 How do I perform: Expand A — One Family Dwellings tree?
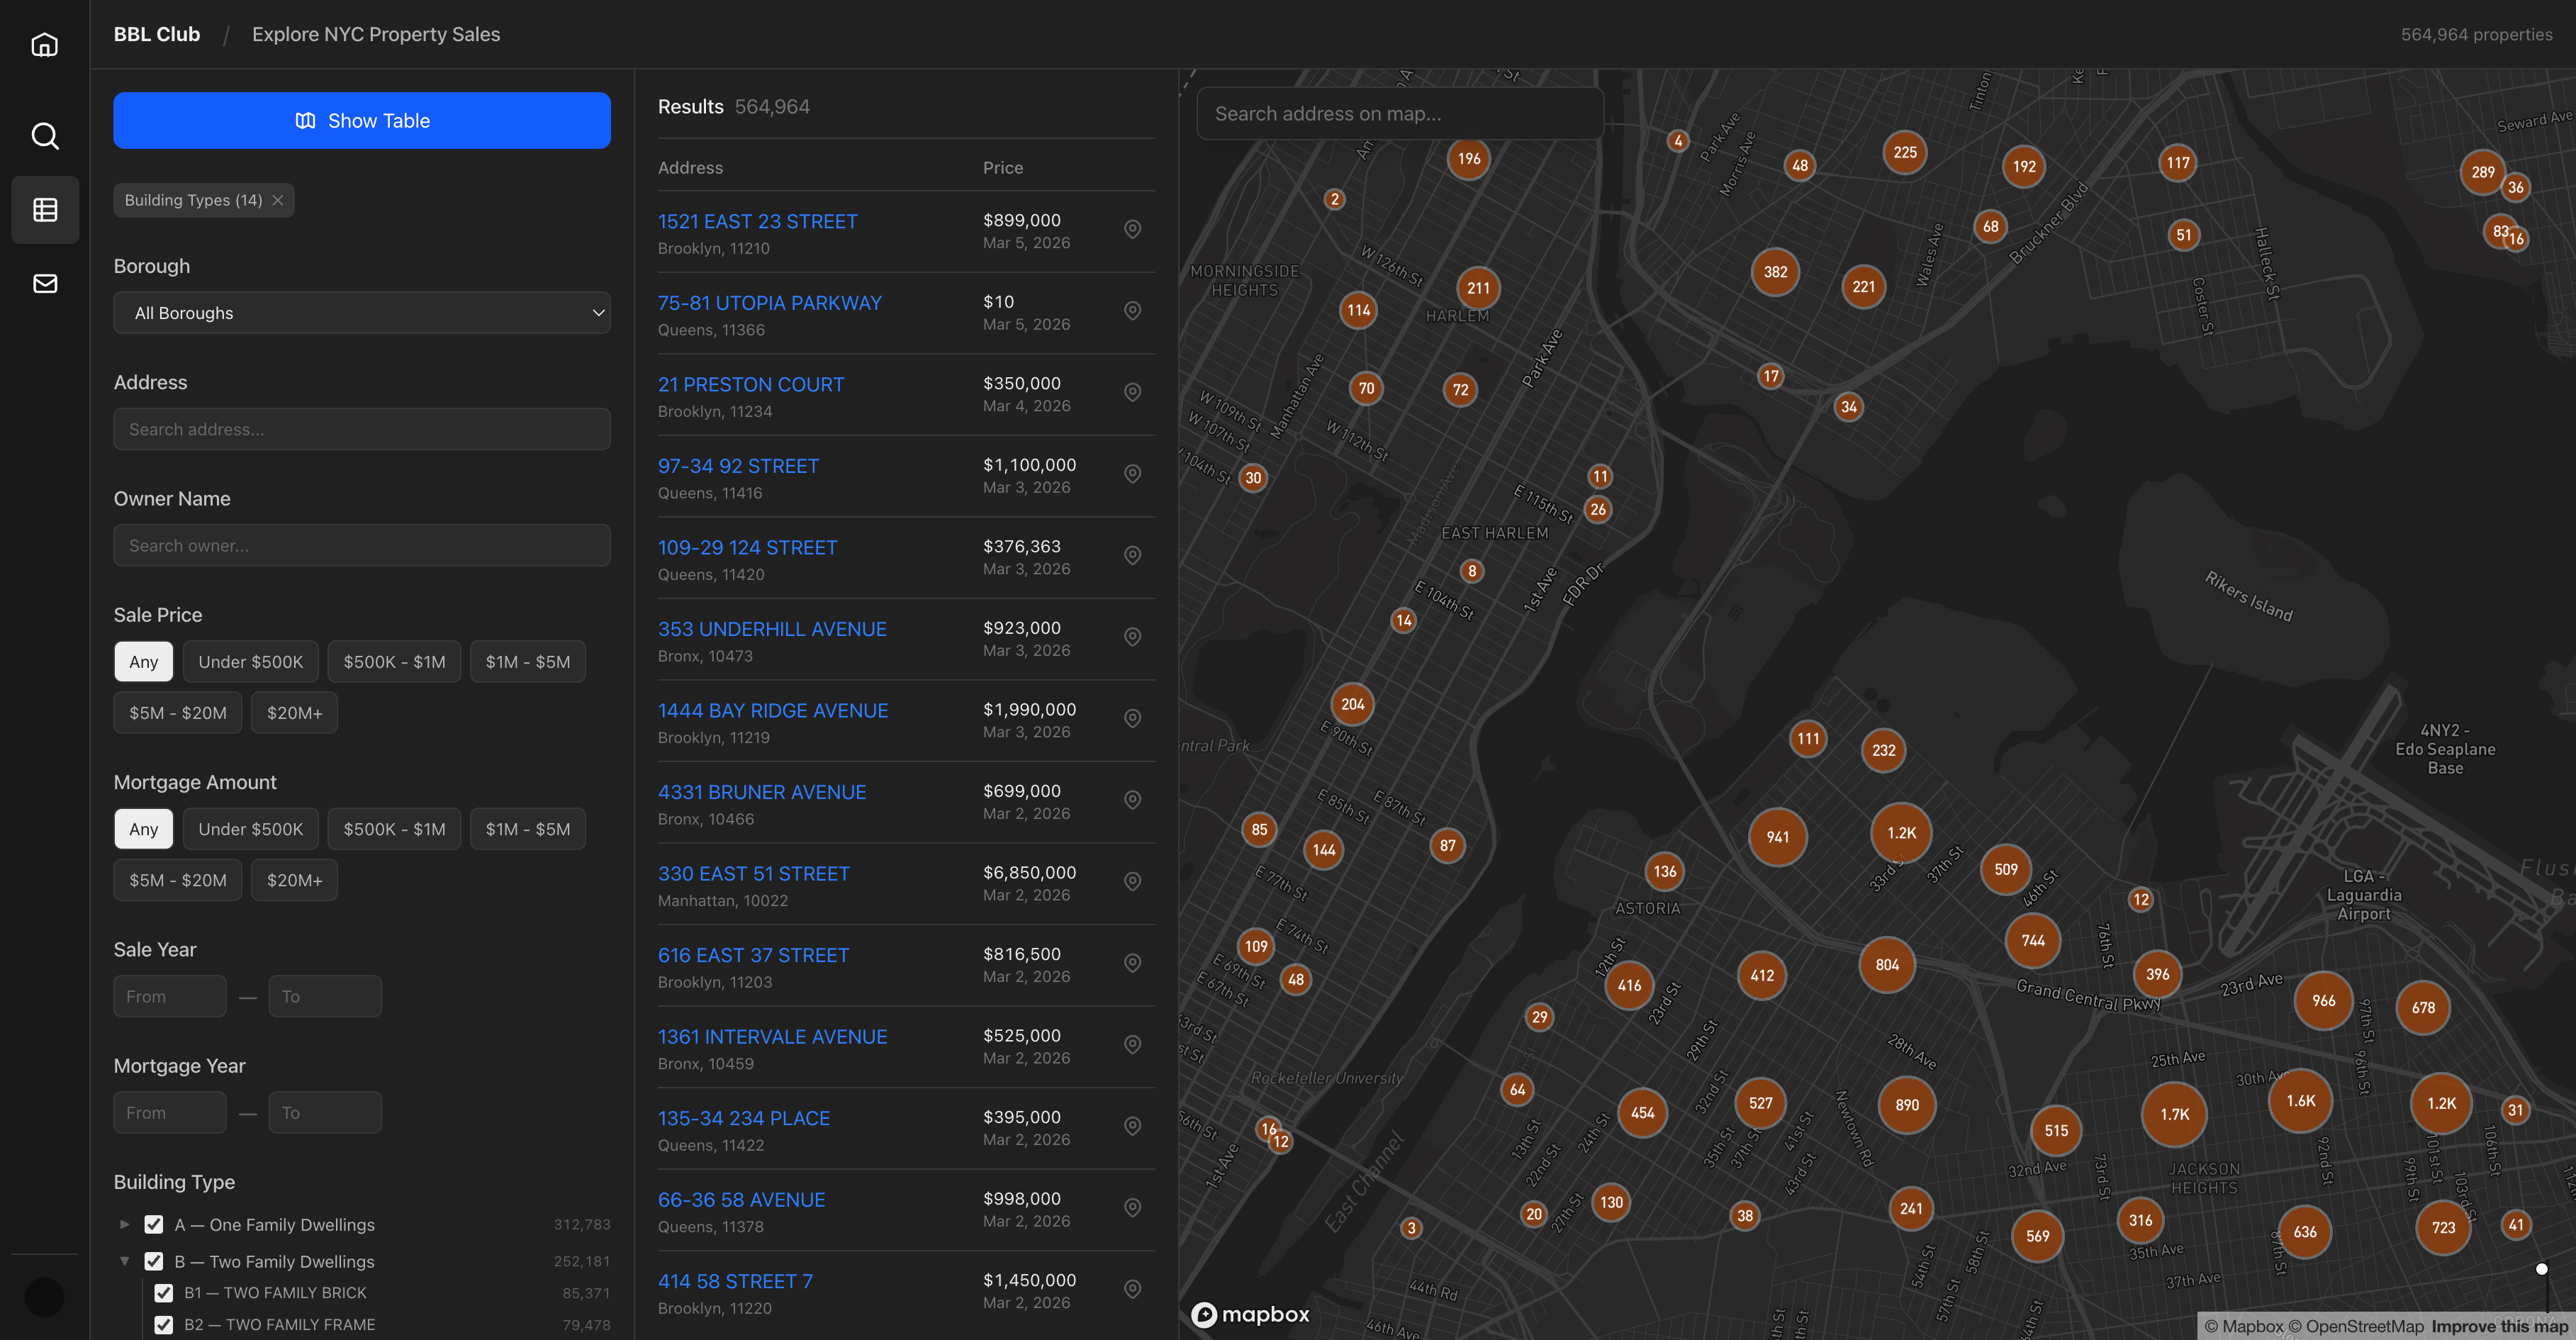[x=125, y=1224]
